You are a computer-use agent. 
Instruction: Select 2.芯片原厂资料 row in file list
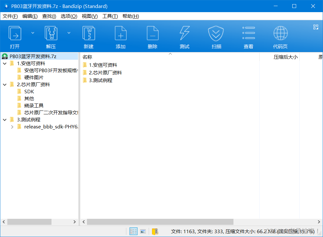[105, 73]
